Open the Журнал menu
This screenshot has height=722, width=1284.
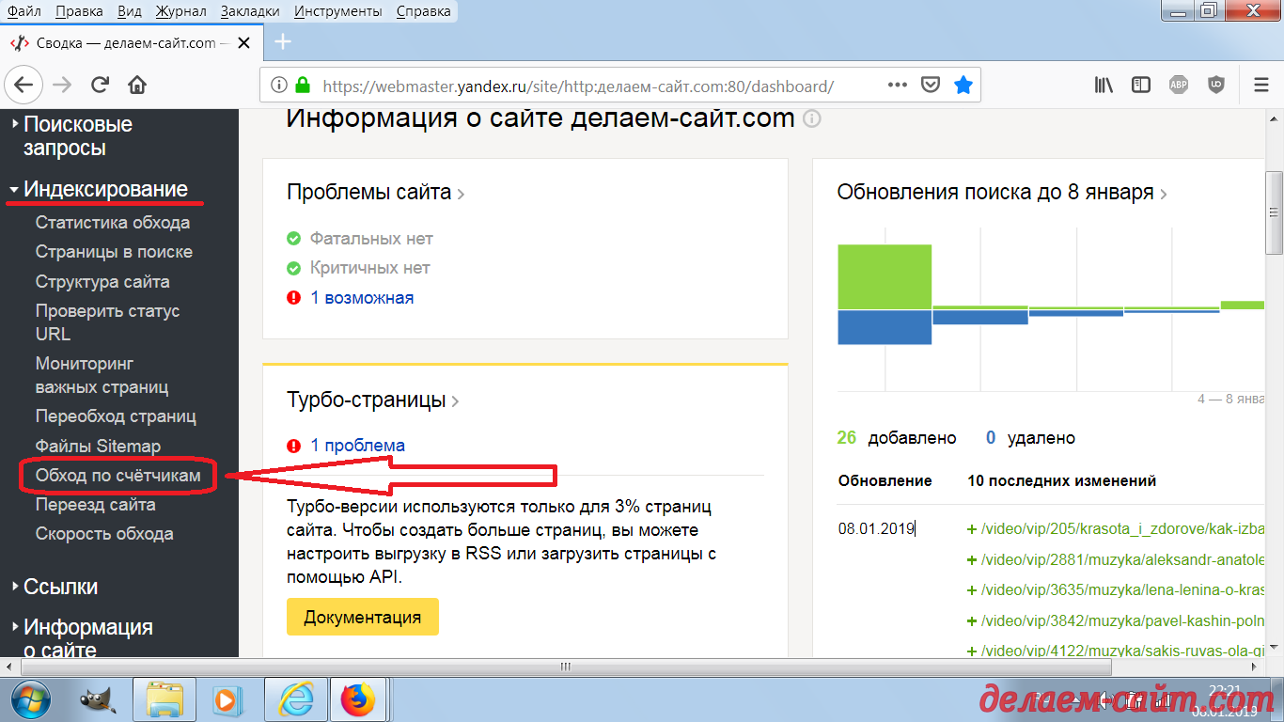point(180,11)
